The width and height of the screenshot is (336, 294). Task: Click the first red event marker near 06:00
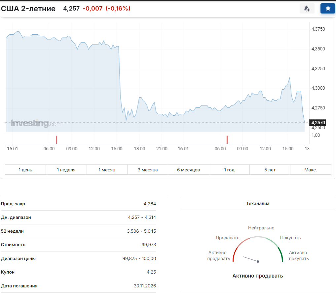56,140
